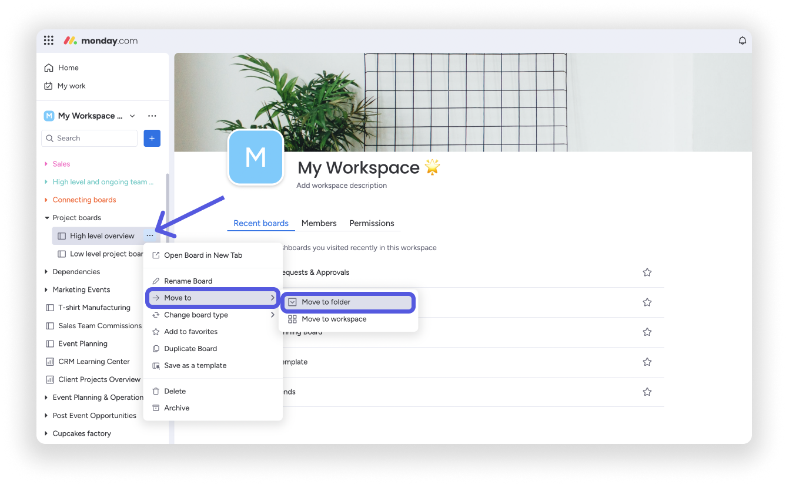Toggle favorite star on second recent board
Viewport: 786px width, 485px height.
(x=647, y=302)
